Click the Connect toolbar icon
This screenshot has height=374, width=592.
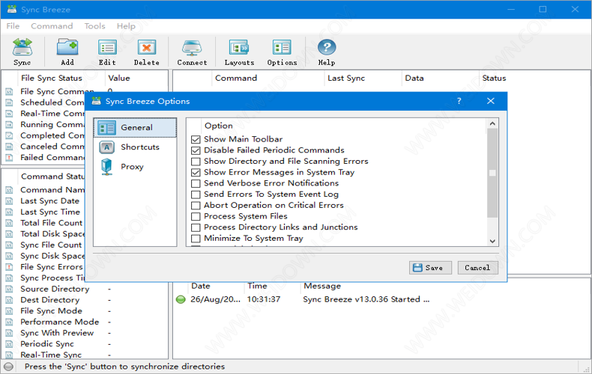pos(192,52)
